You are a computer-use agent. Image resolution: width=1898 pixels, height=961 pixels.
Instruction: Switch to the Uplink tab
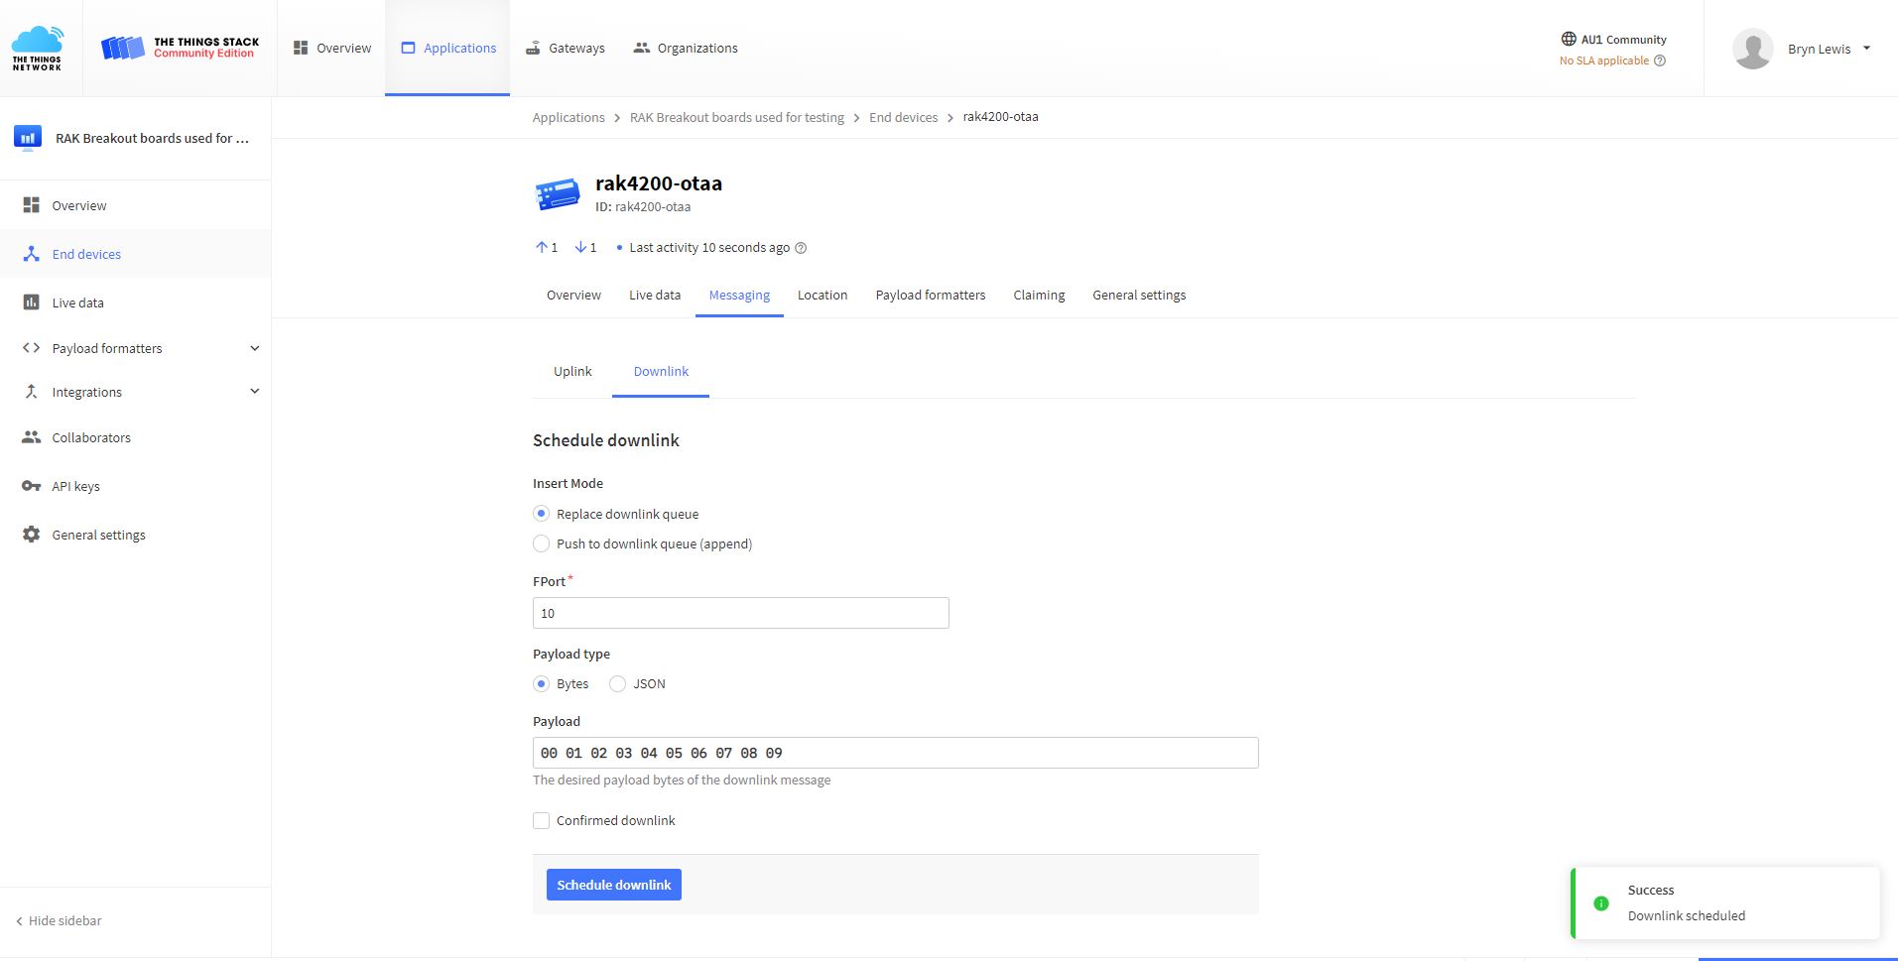click(572, 371)
